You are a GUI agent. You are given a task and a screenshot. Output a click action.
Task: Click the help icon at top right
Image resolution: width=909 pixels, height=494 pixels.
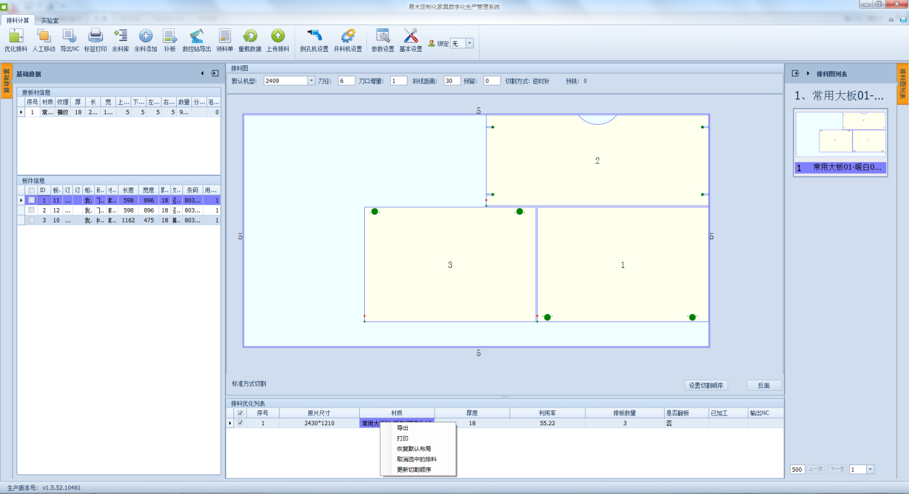click(903, 20)
